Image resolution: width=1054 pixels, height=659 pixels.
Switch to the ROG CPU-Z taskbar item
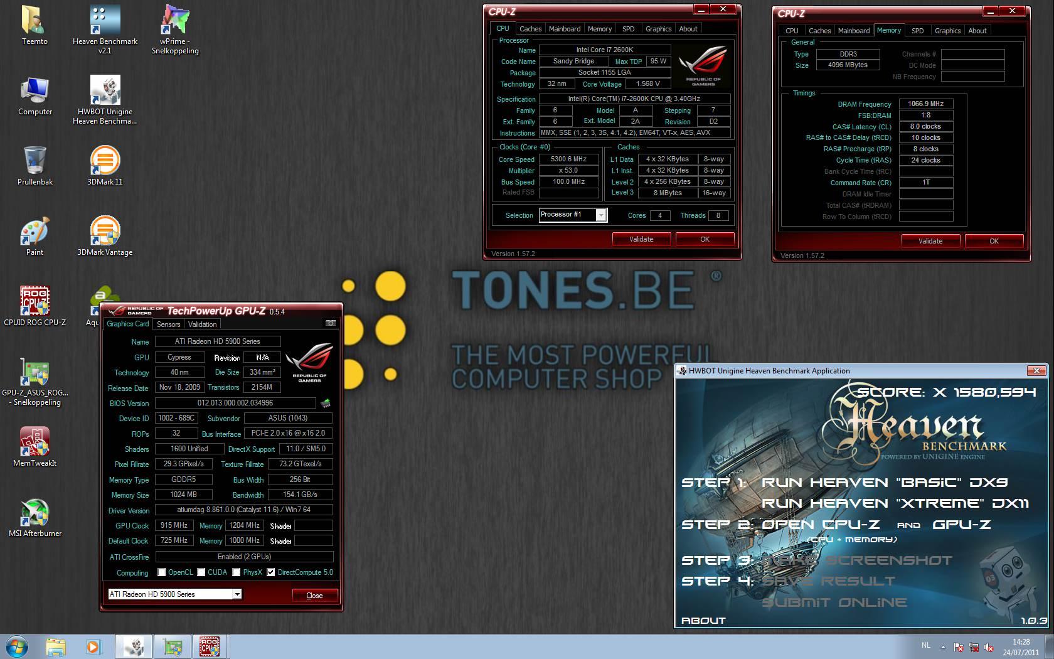click(210, 646)
